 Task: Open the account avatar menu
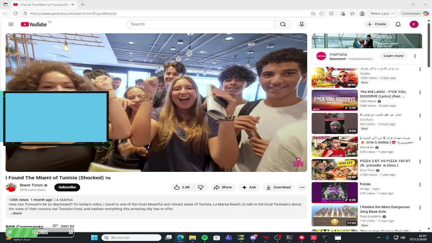(x=414, y=24)
